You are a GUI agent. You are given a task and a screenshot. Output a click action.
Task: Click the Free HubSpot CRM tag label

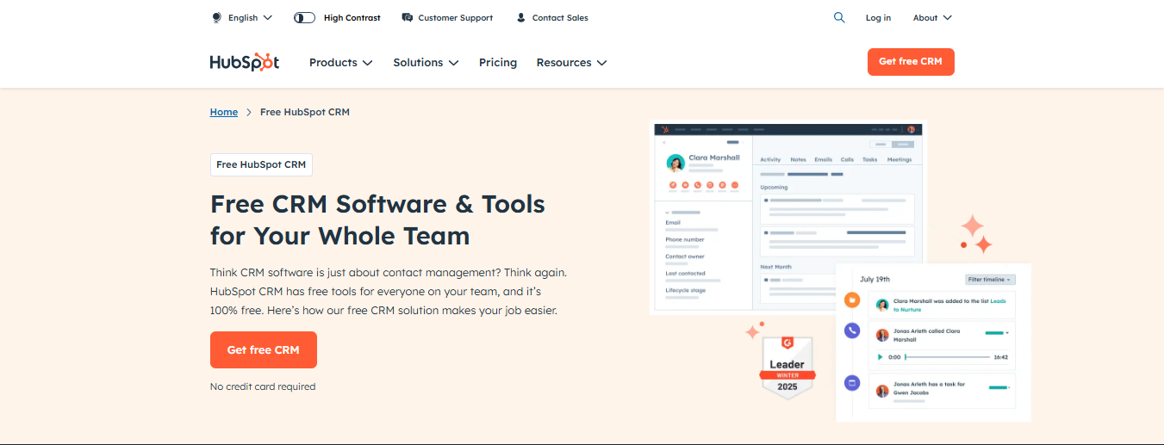(261, 164)
